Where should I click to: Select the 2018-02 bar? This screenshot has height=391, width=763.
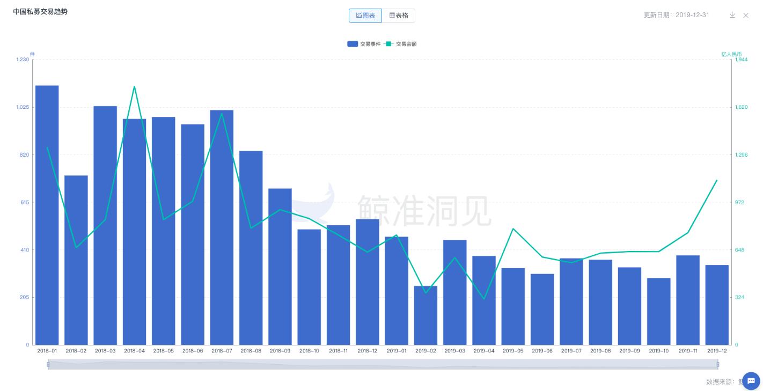pos(76,260)
